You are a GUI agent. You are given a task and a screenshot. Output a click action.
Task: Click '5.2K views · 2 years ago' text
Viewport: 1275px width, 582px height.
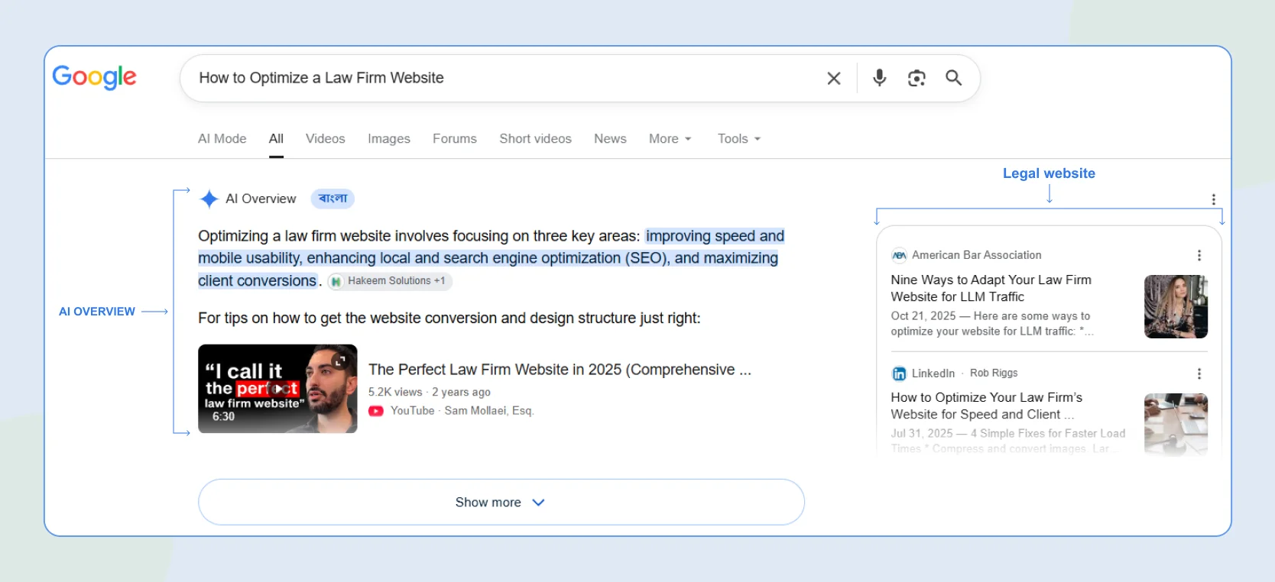[x=430, y=392]
